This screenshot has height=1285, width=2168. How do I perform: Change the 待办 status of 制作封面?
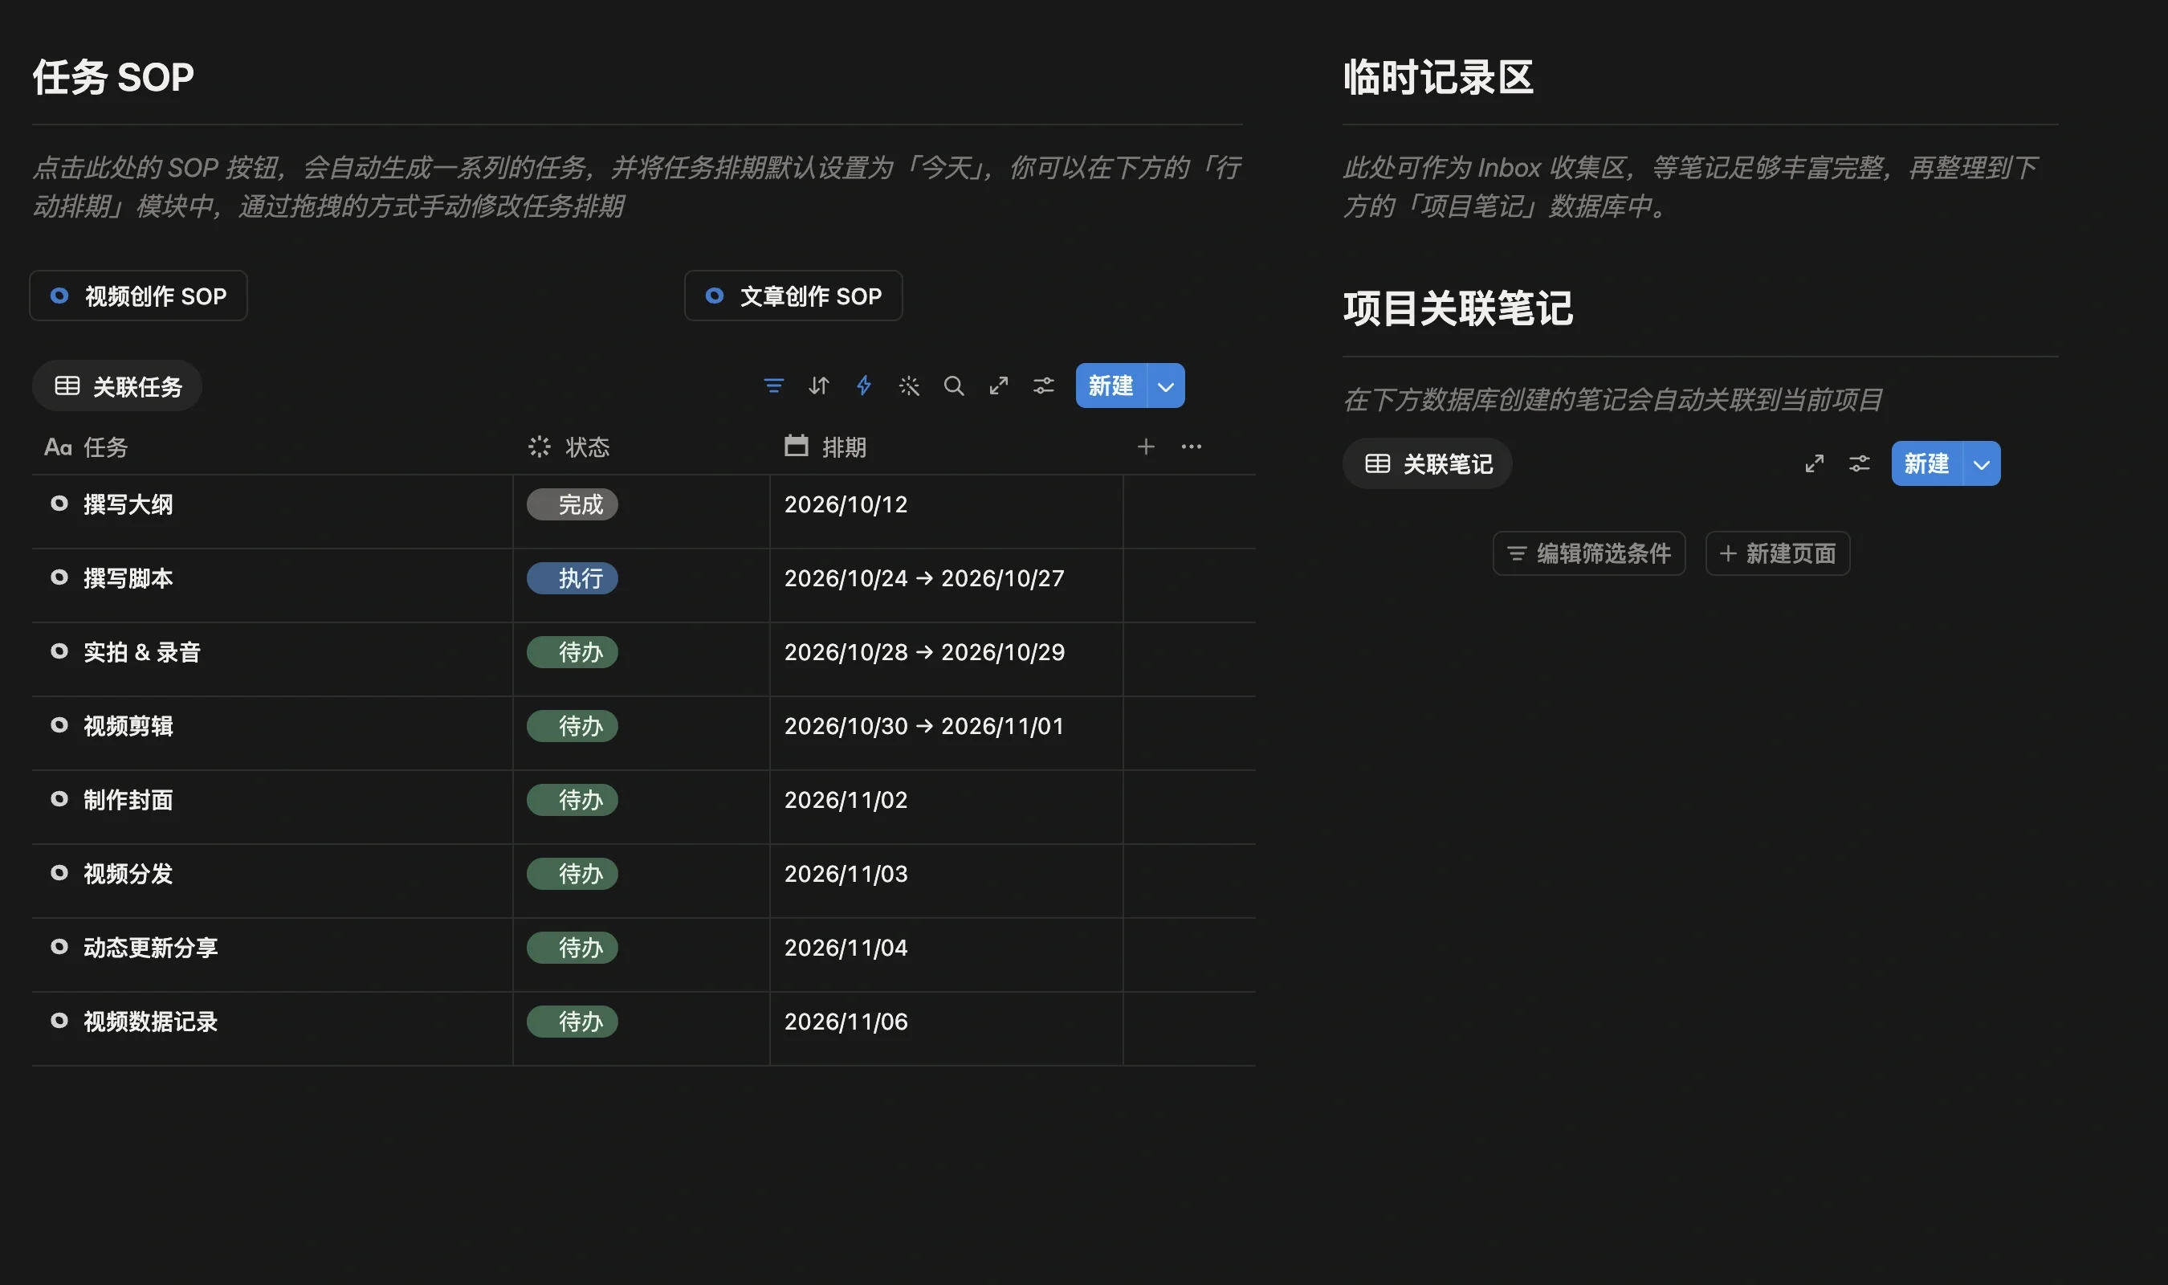click(x=572, y=800)
